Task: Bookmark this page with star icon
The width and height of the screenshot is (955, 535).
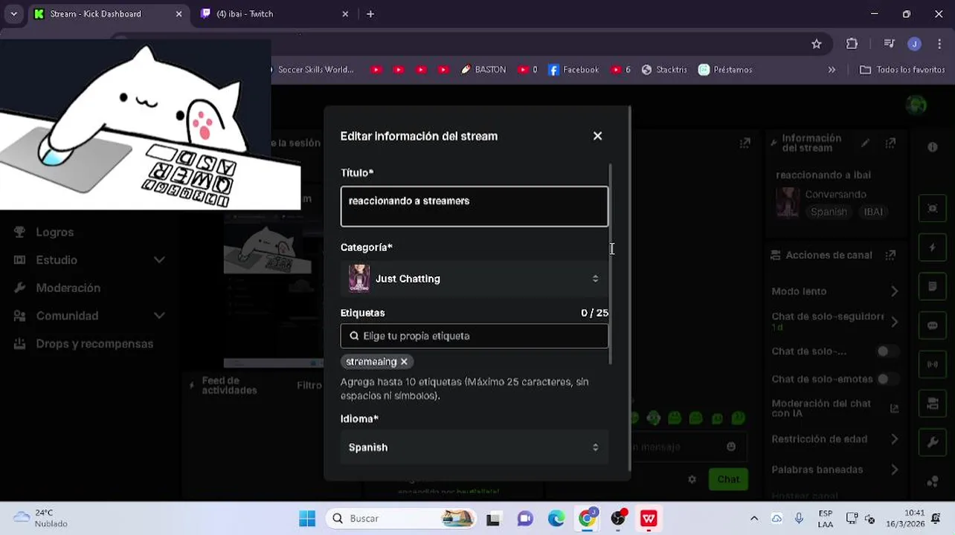Action: point(817,44)
